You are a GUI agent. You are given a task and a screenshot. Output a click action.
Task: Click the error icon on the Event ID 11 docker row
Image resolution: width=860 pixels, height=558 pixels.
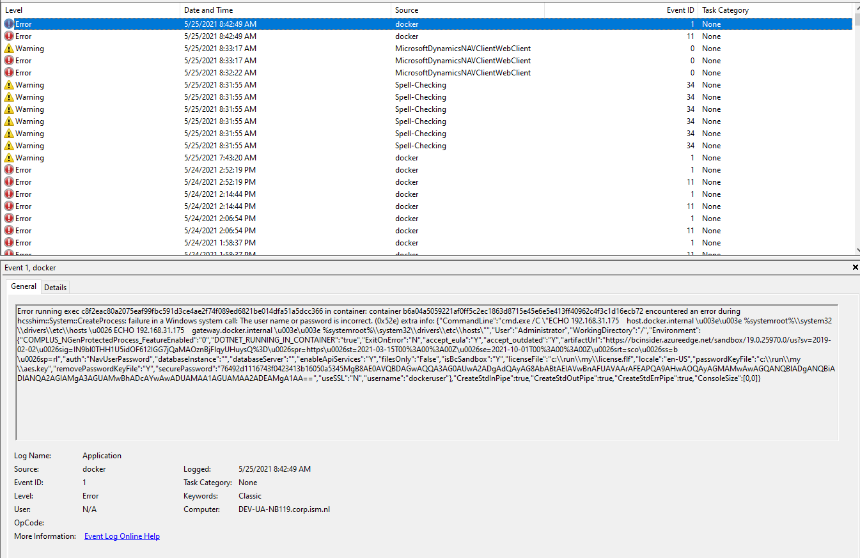pyautogui.click(x=8, y=36)
